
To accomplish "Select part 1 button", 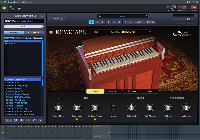I will [x=91, y=22].
